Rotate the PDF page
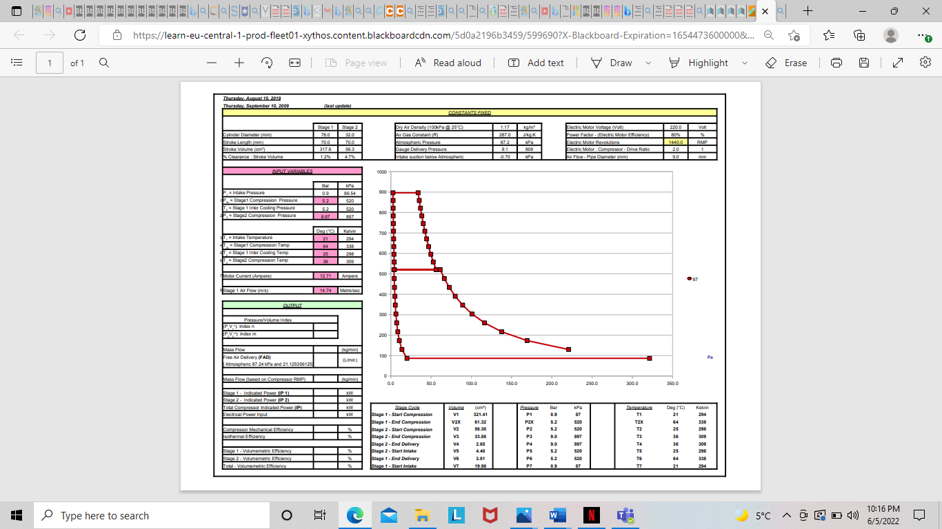The height and width of the screenshot is (529, 942). 267,63
